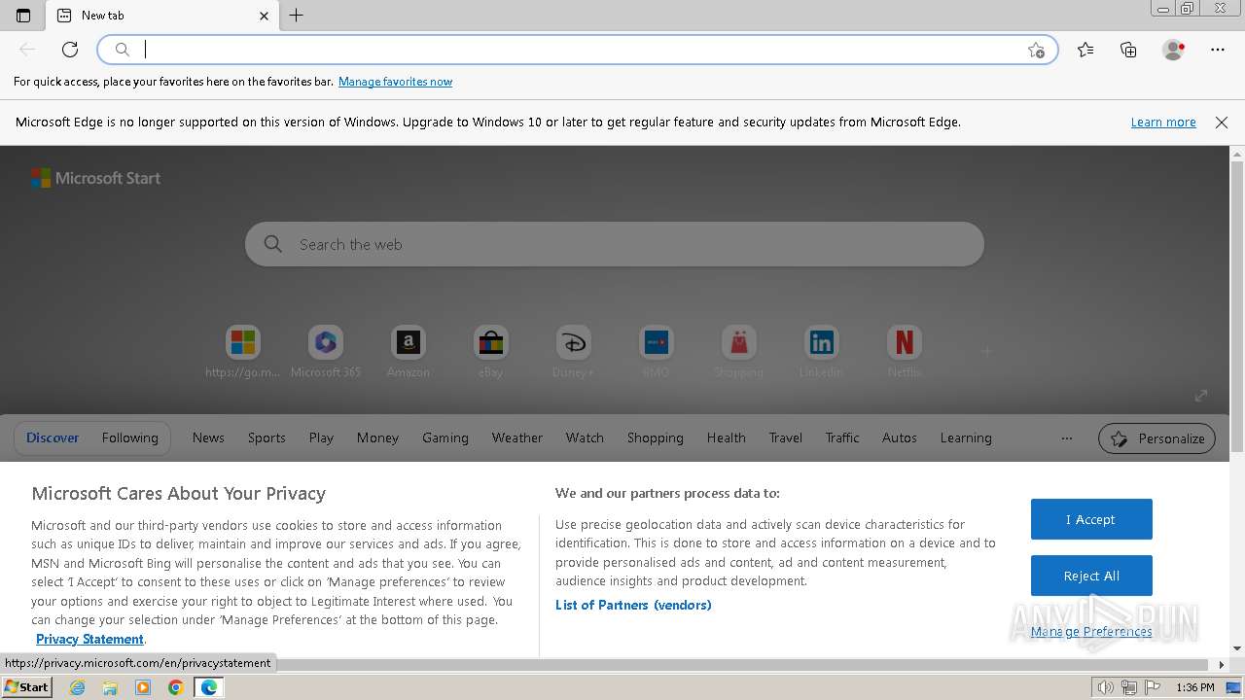This screenshot has height=700, width=1245.
Task: Expand the page layout arrows icon
Action: point(1201,395)
